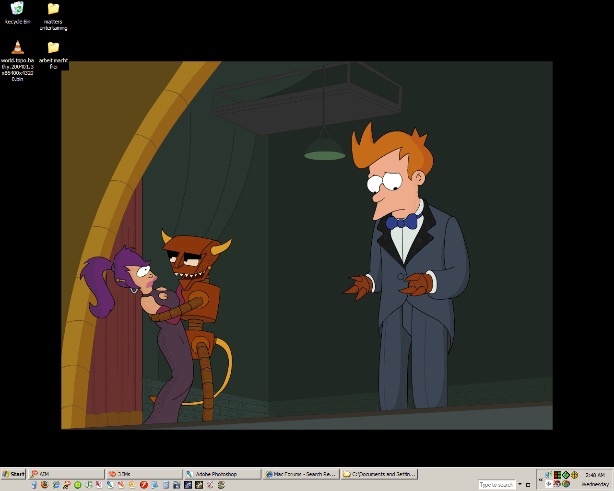Launch Internet Explorer from quick launch

(56, 485)
